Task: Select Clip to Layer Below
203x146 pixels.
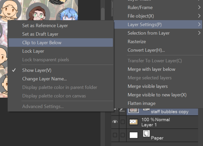Action: (61, 43)
